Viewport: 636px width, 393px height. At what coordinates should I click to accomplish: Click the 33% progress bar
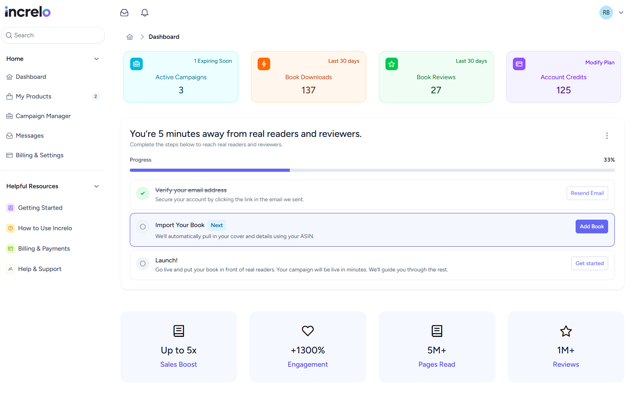click(x=372, y=170)
